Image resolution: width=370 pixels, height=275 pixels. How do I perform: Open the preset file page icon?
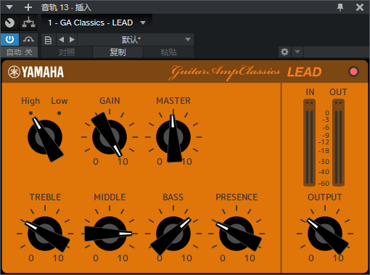(x=48, y=40)
